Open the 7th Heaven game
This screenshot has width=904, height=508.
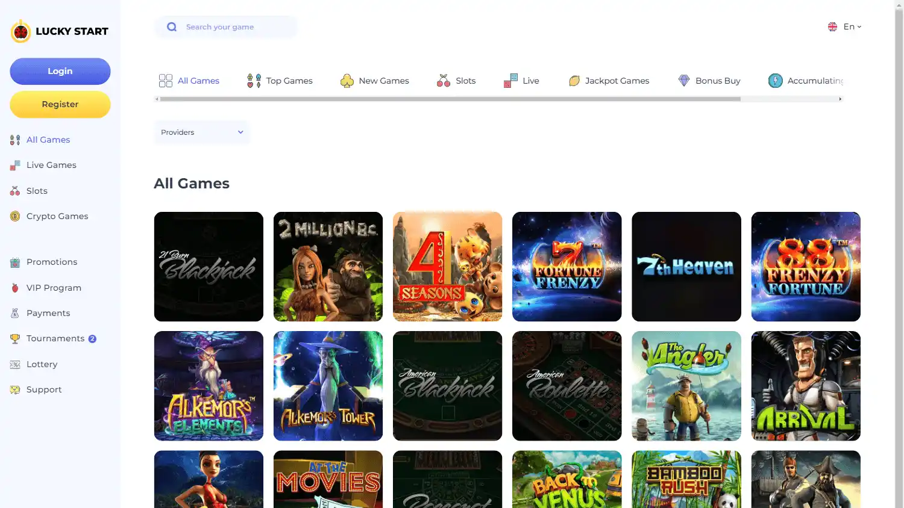click(686, 267)
